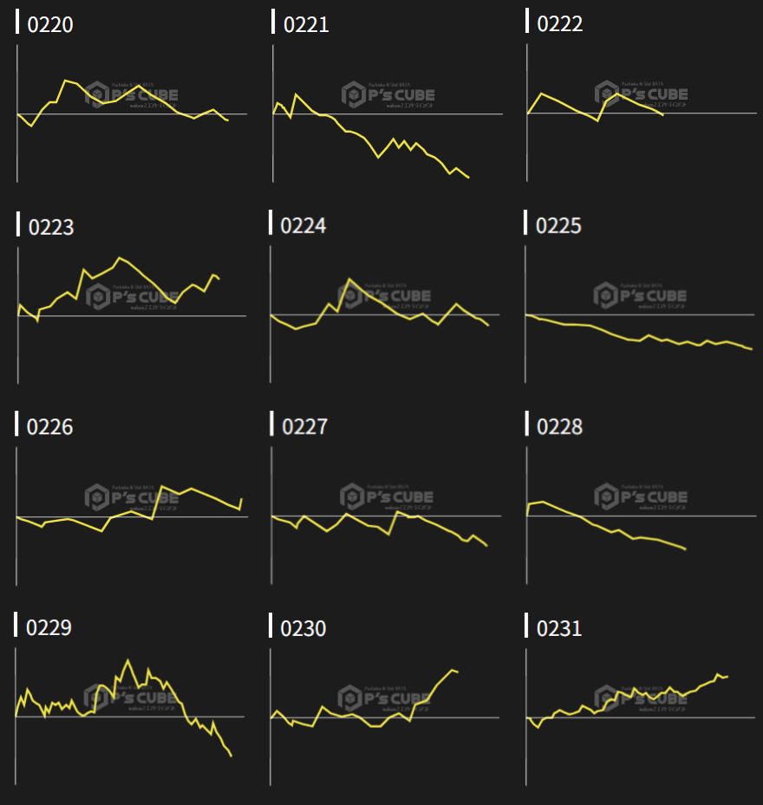This screenshot has width=763, height=805.
Task: Click the P's CUBE logo in chart 0226
Action: (x=132, y=497)
